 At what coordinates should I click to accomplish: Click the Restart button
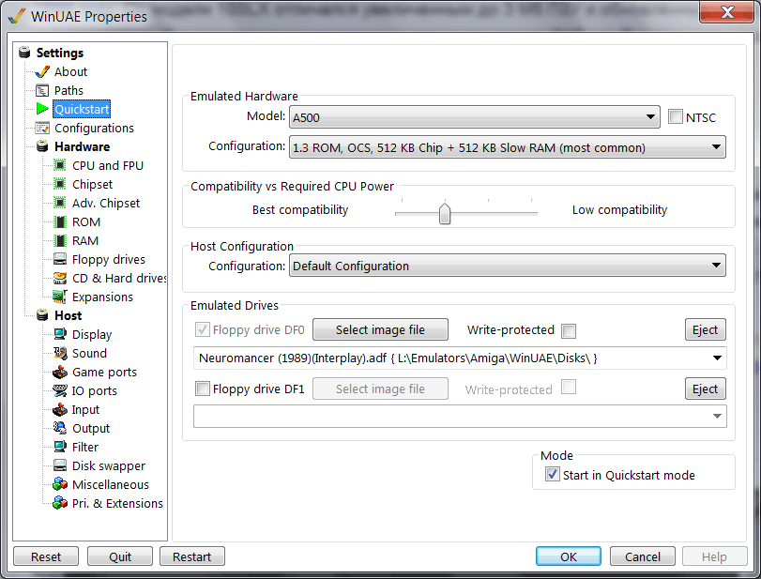point(192,556)
